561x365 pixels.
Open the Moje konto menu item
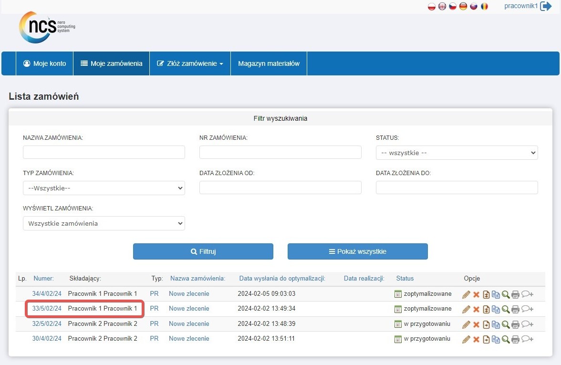[x=44, y=63]
